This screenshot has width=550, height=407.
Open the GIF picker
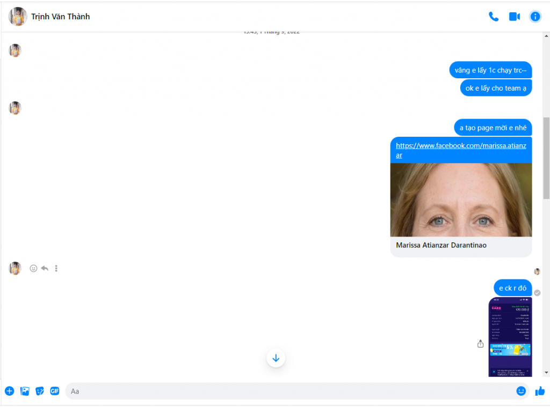click(x=55, y=391)
